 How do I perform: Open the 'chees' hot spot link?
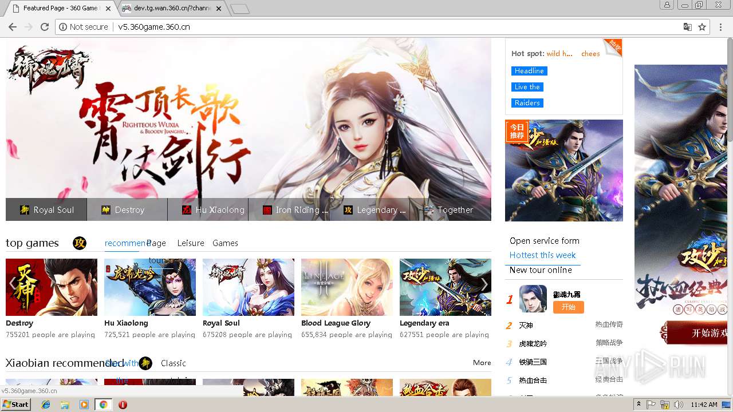point(590,54)
